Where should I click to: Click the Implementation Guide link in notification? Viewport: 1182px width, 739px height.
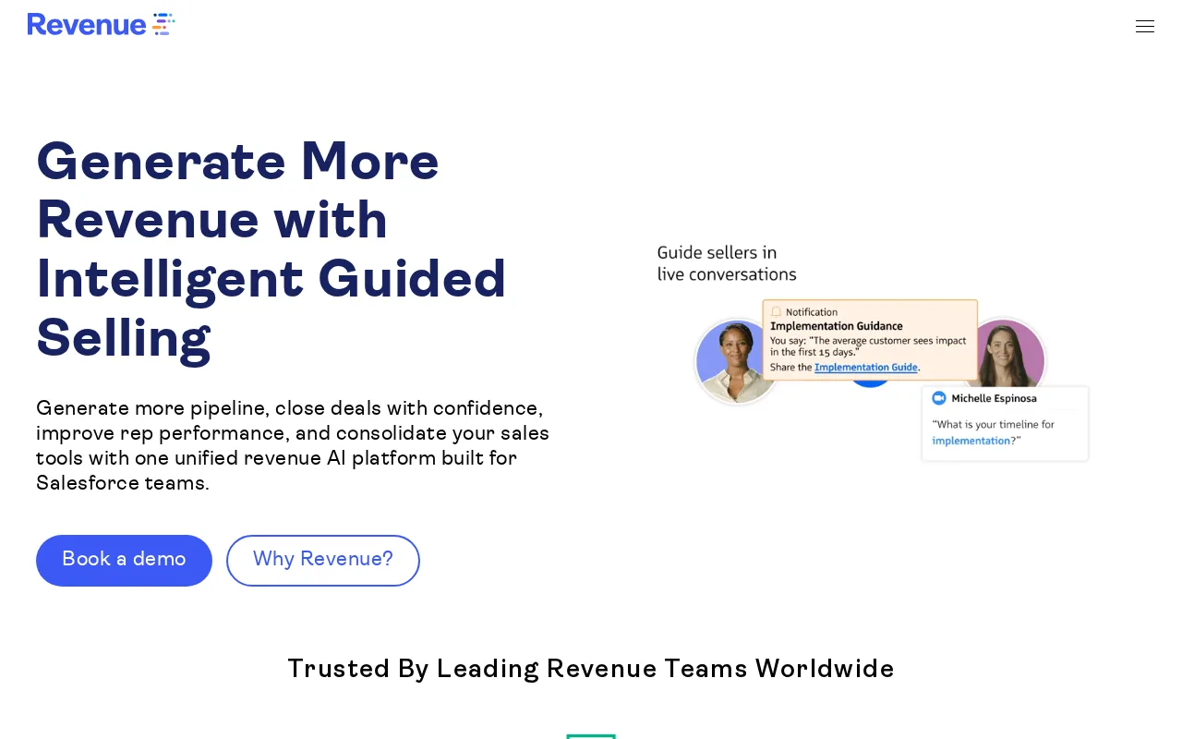click(x=866, y=368)
